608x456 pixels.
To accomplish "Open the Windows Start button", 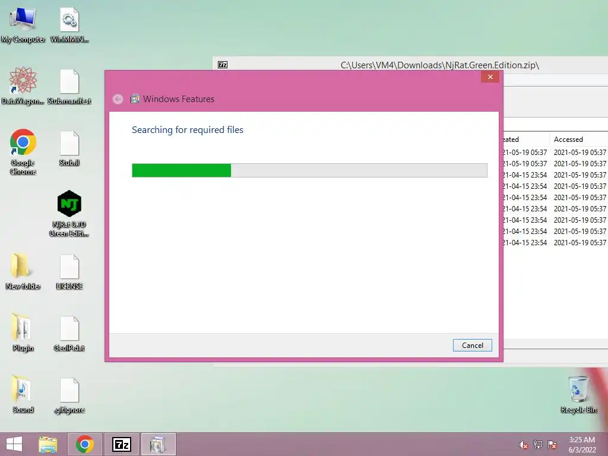I will coord(14,444).
